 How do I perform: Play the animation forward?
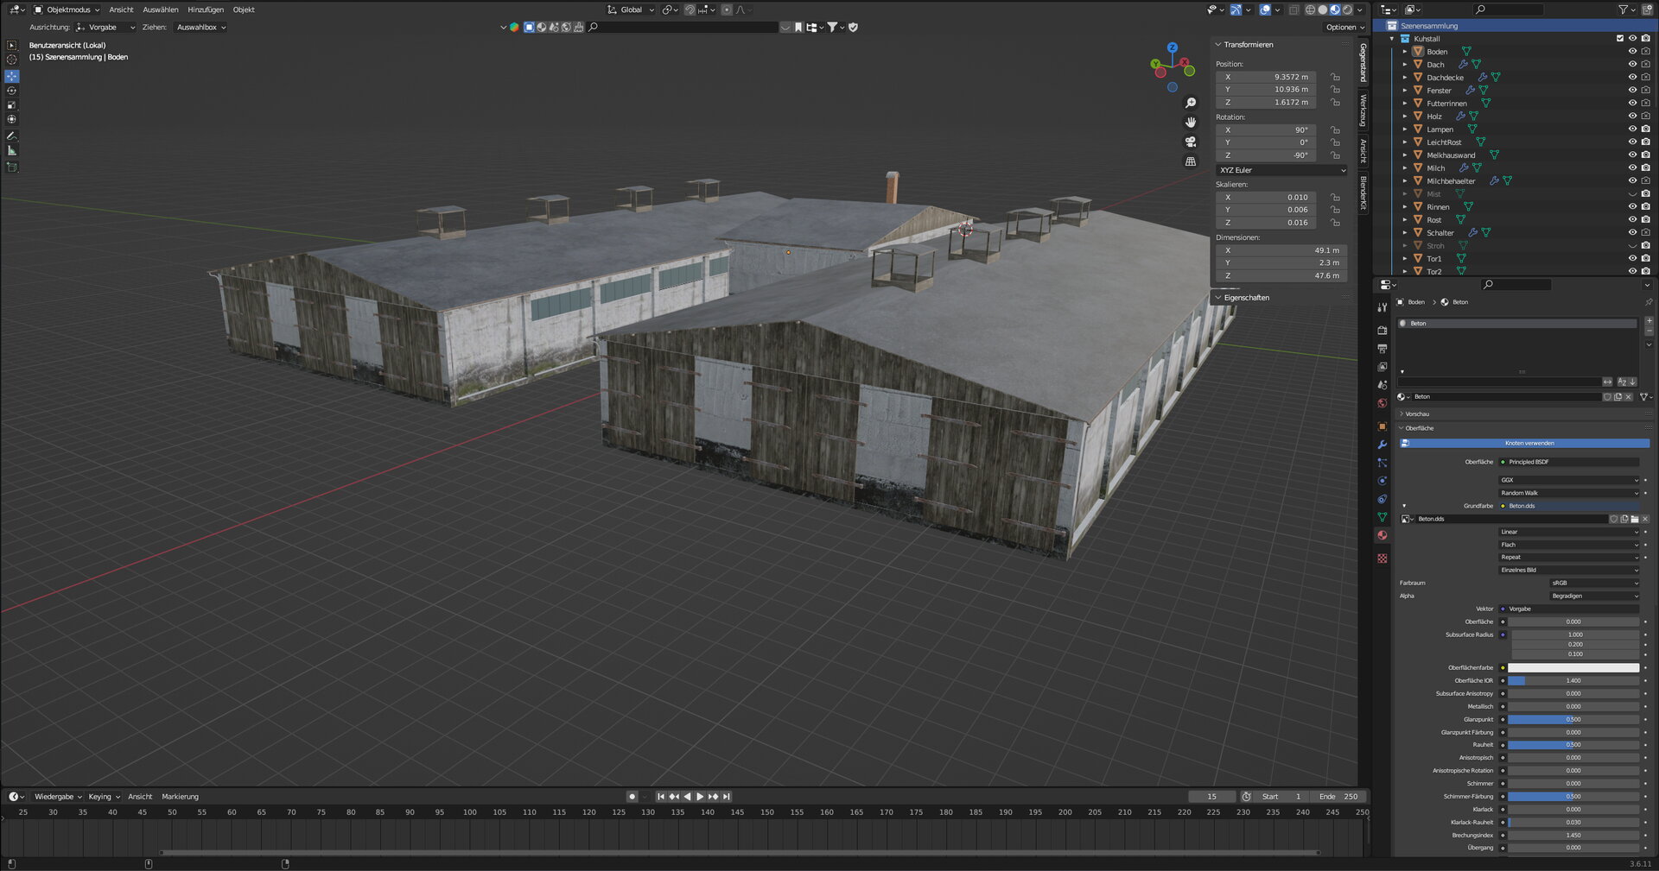tap(700, 797)
